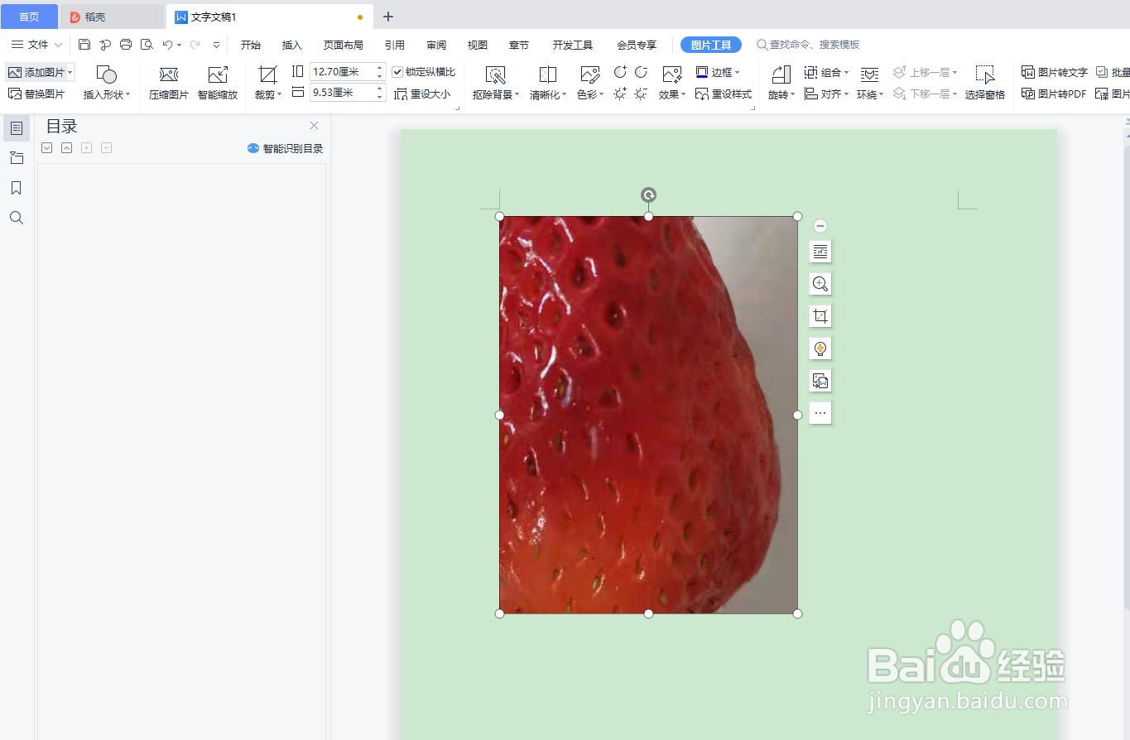
Task: Click the expand-all arrow in outline panel
Action: (x=46, y=148)
